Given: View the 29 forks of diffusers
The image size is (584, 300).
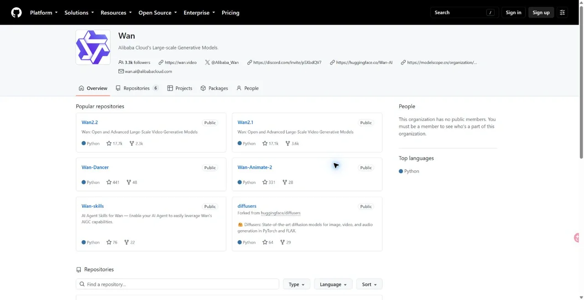Looking at the screenshot, I should click(x=285, y=242).
